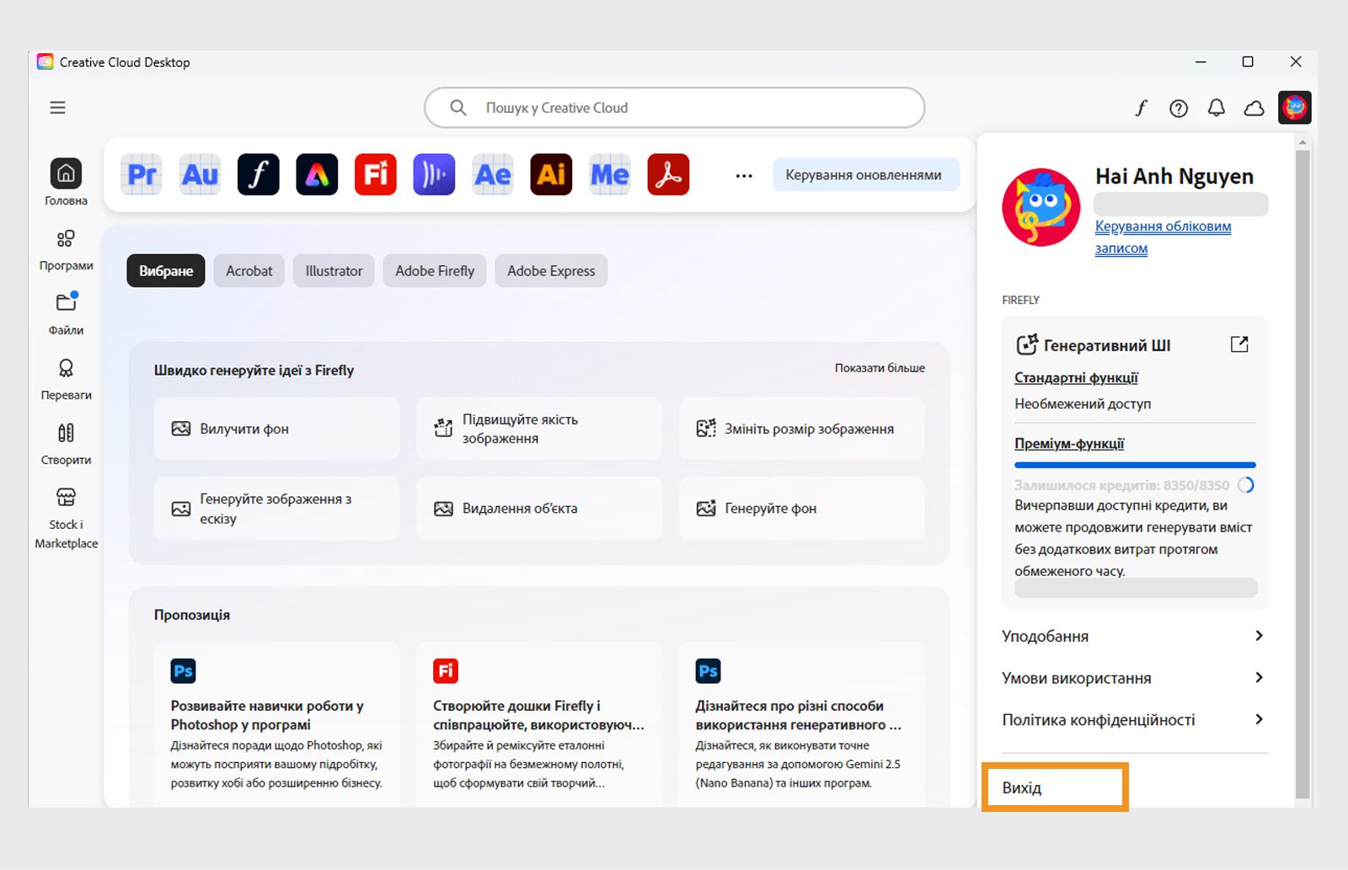
Task: Switch to the Adobe Express tab
Action: [x=551, y=270]
